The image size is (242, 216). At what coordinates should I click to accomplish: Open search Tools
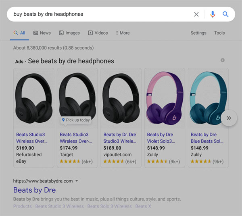click(x=219, y=33)
